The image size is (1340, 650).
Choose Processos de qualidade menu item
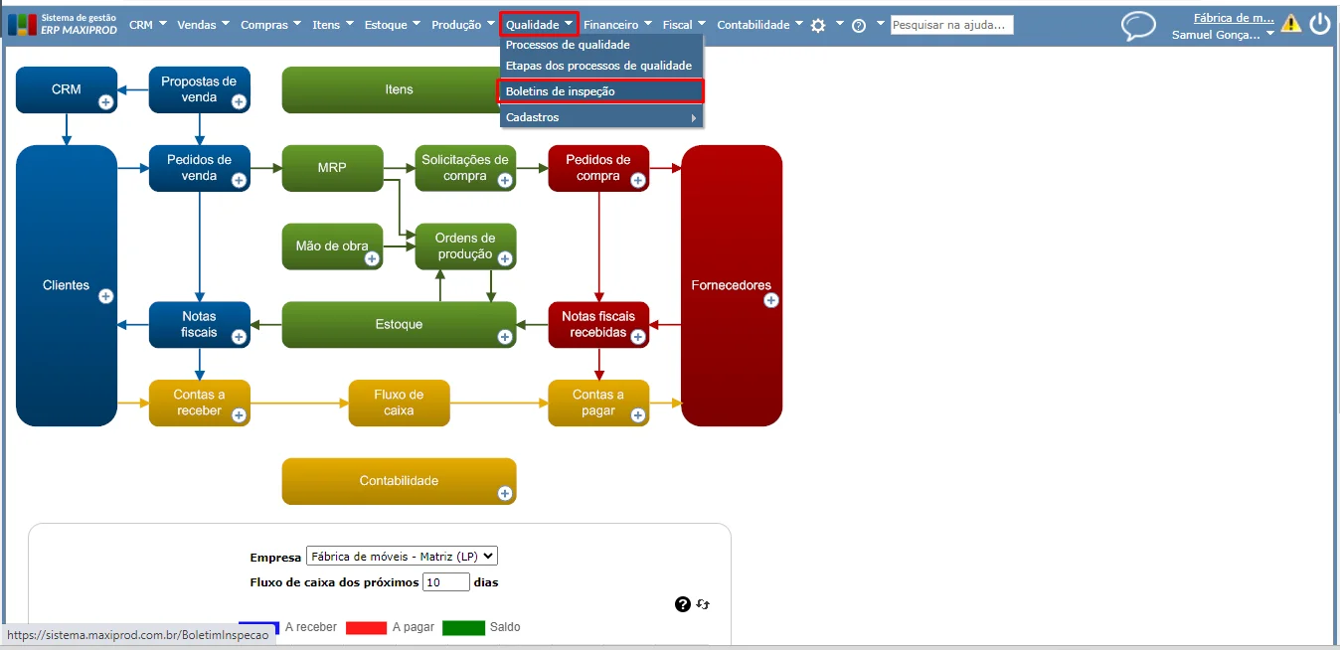pyautogui.click(x=568, y=45)
